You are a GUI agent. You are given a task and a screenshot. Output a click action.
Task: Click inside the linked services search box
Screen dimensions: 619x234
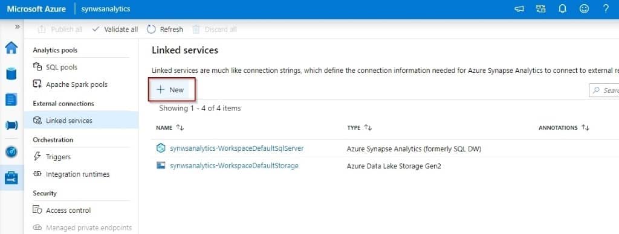604,90
